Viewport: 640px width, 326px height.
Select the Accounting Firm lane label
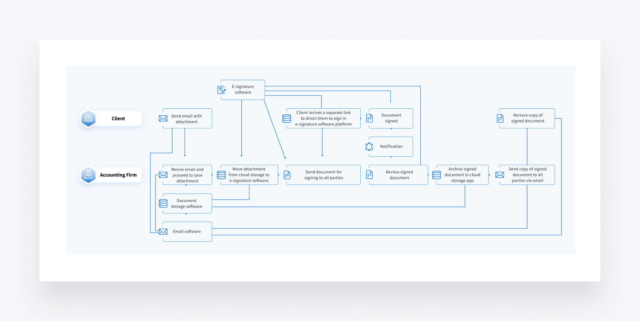(118, 175)
